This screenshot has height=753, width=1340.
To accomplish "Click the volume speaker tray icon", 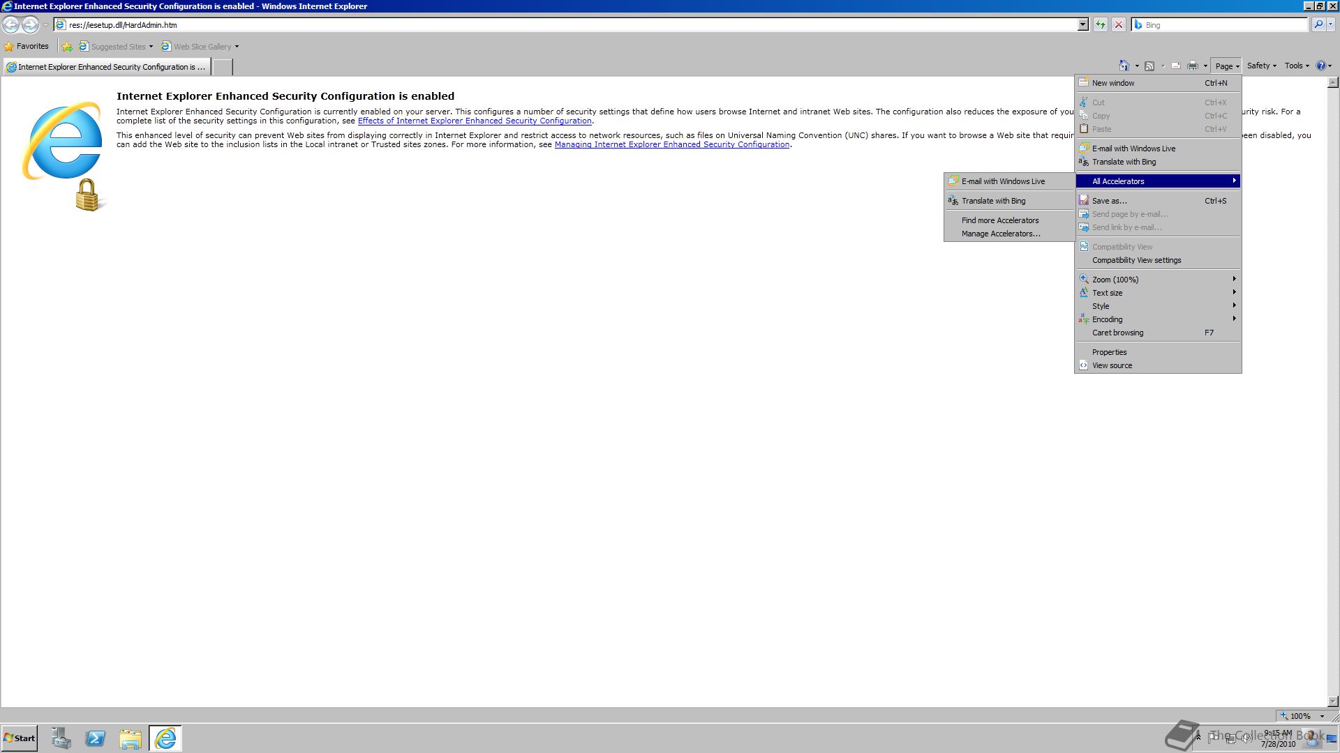I will [1246, 738].
